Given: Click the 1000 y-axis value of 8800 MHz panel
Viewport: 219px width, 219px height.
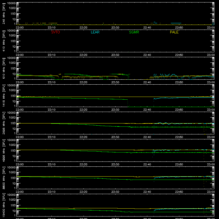Looking at the screenshot, I should 12,172.
